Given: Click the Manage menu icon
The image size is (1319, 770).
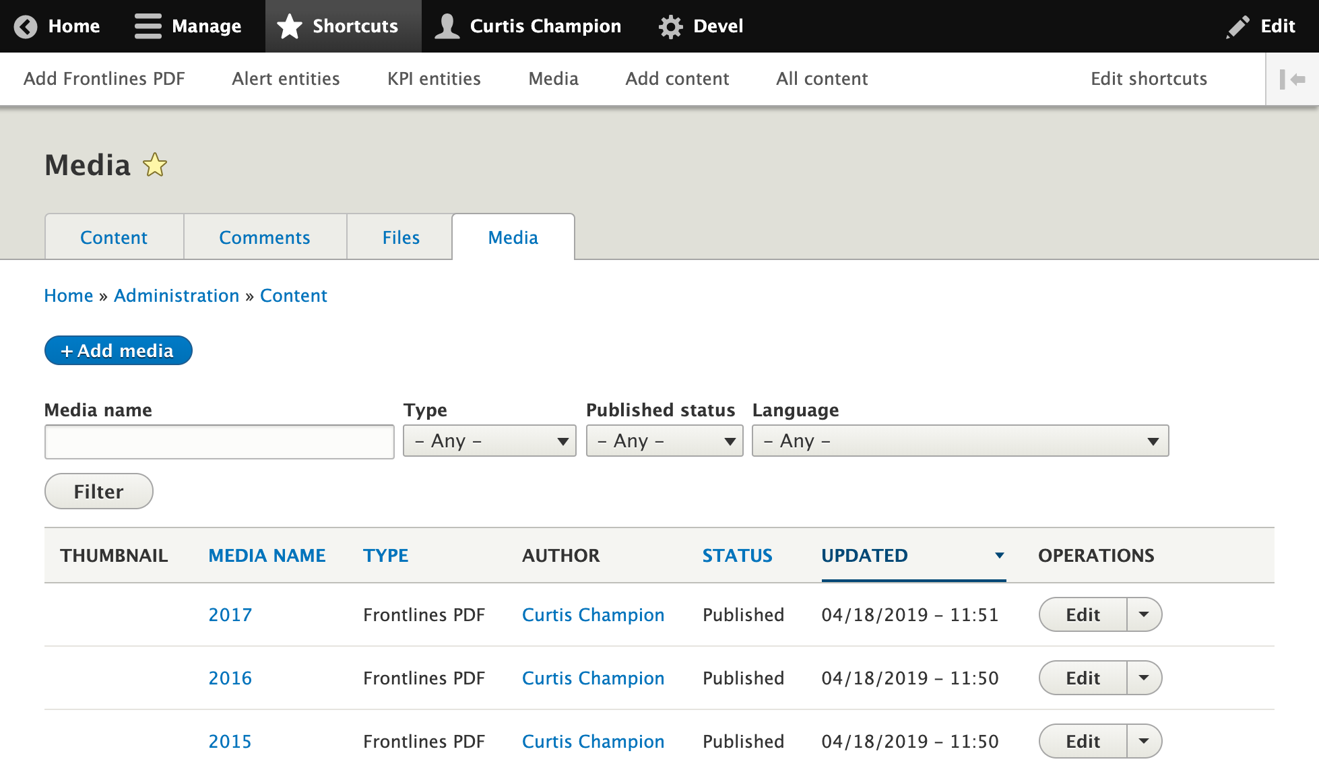Looking at the screenshot, I should click(x=148, y=26).
